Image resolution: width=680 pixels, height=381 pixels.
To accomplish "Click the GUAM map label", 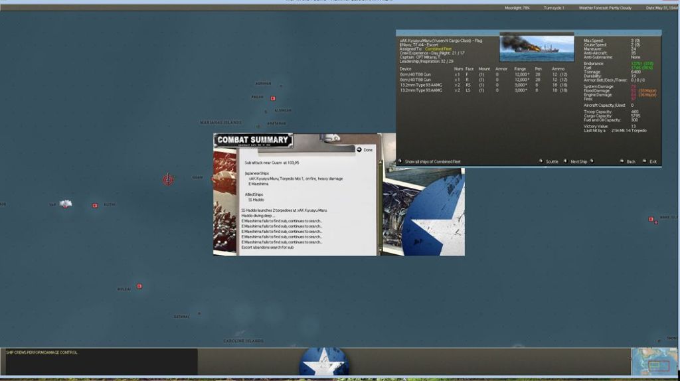I will pos(197,177).
